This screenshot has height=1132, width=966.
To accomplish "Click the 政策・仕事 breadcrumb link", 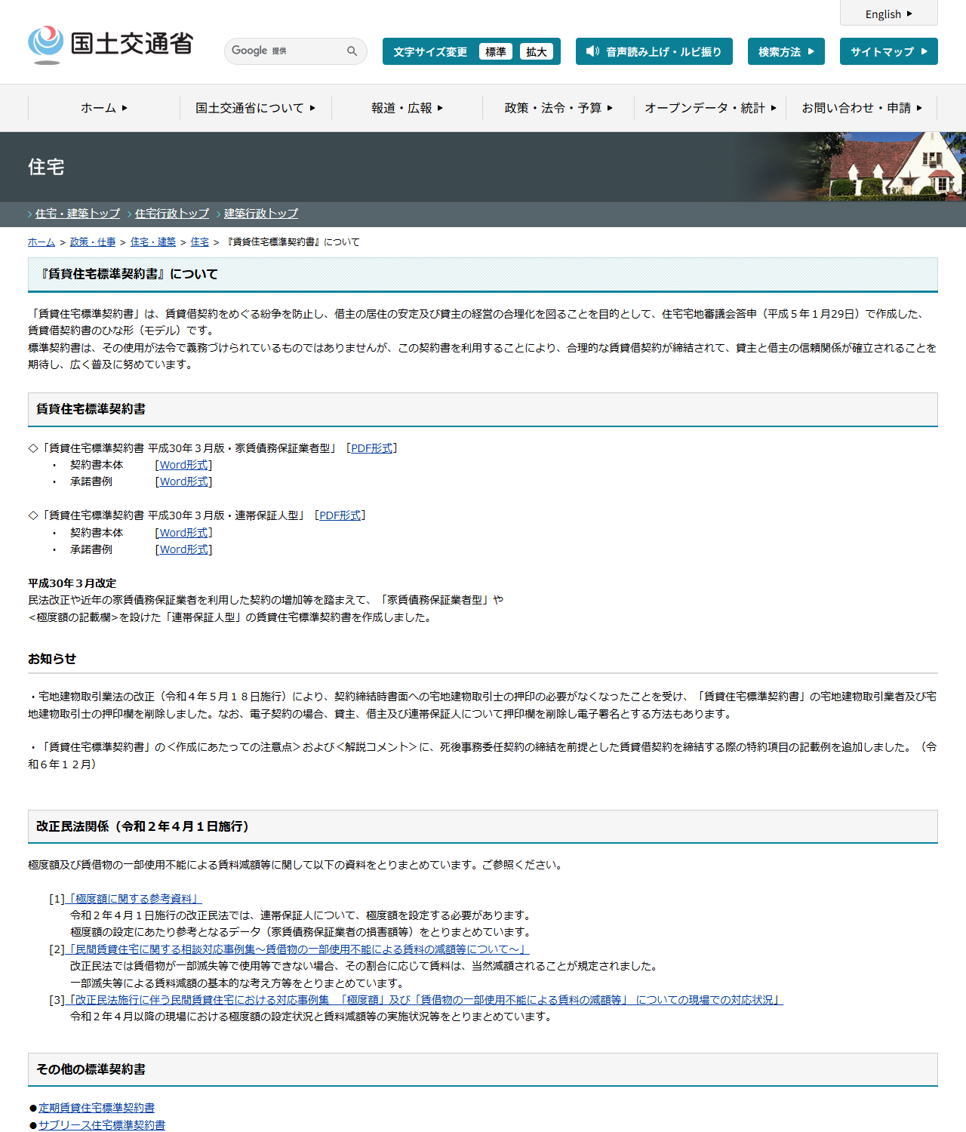I will (93, 242).
